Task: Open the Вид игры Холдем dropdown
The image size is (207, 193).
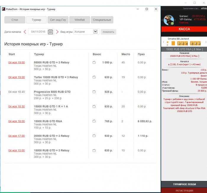Action: 86,32
